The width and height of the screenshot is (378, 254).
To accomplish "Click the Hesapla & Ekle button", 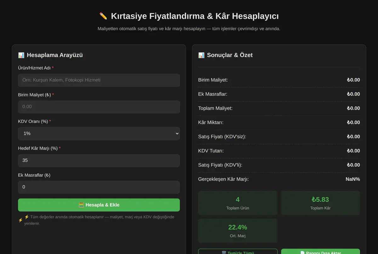I will [99, 205].
